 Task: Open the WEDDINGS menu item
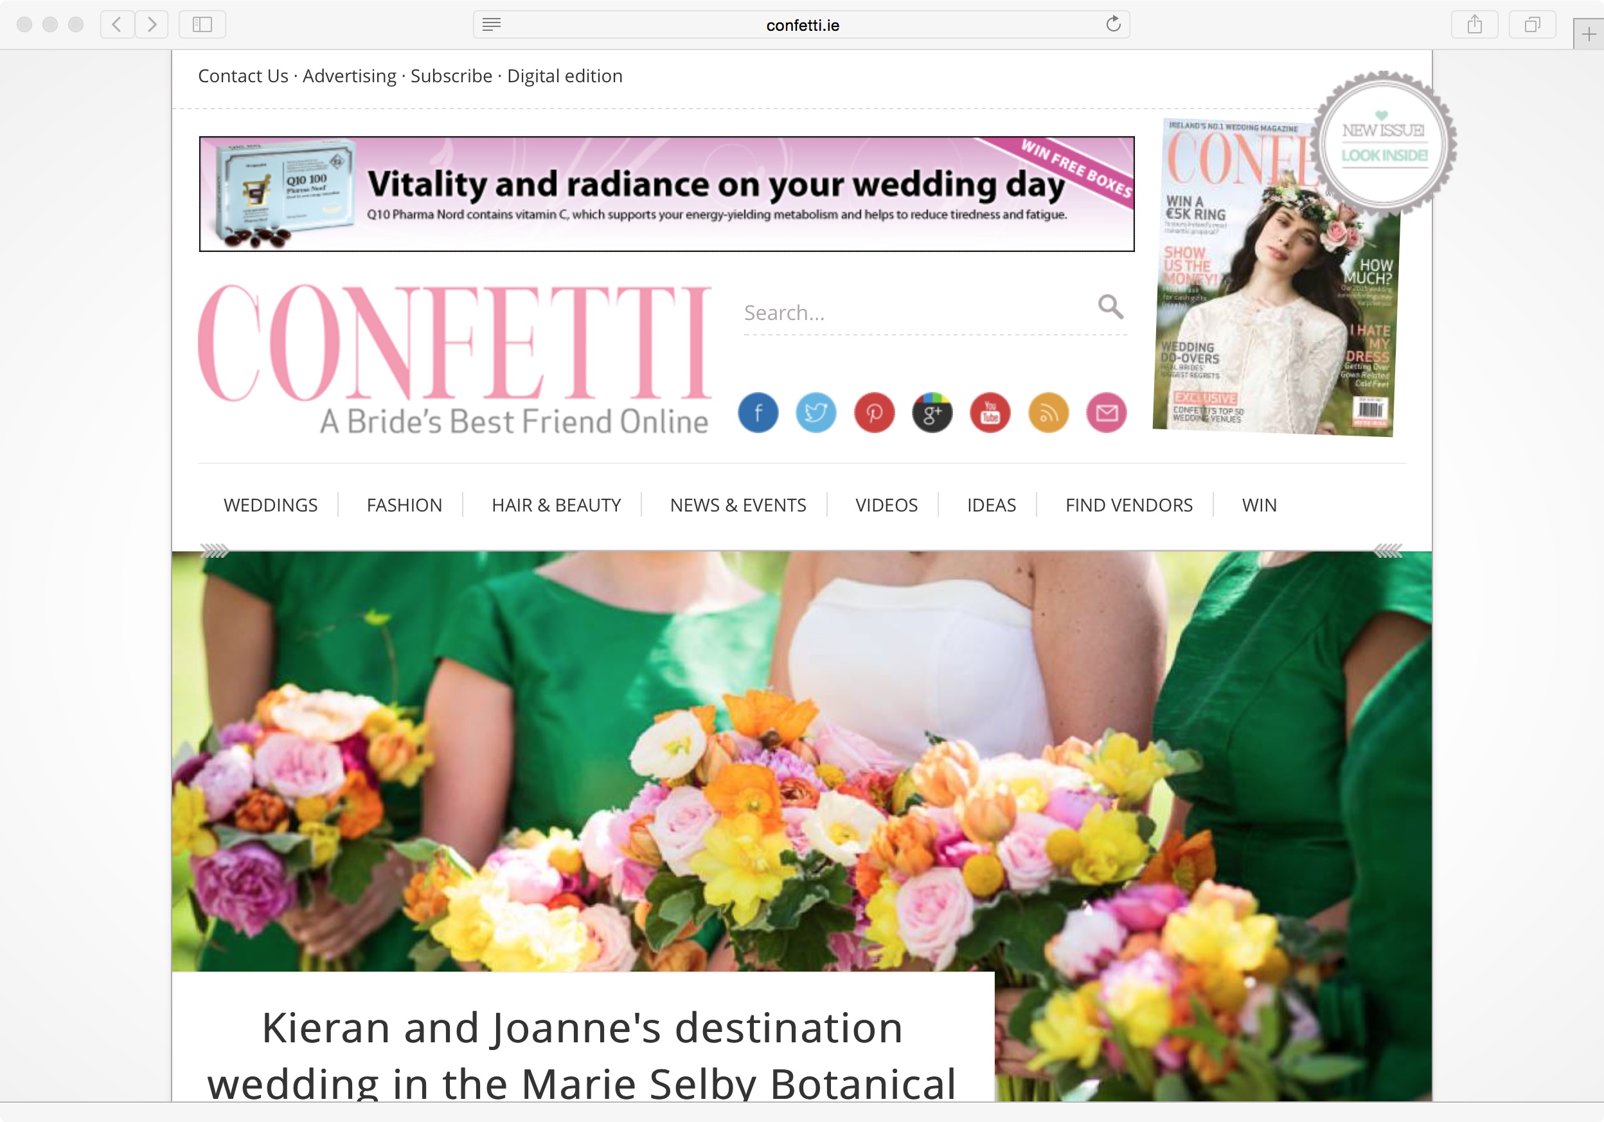tap(271, 505)
